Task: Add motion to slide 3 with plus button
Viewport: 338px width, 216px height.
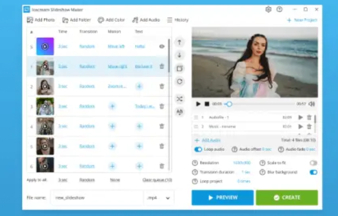Action: [112, 106]
